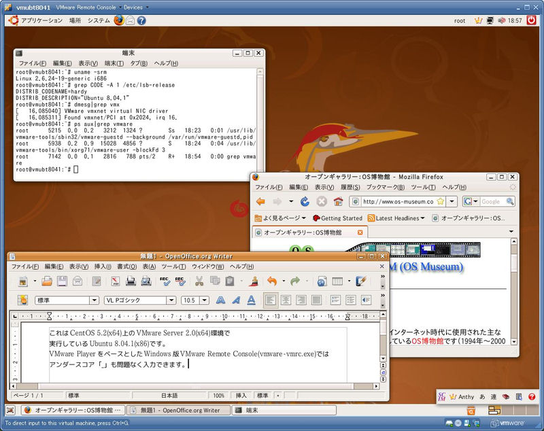This screenshot has width=544, height=431.
Task: Toggle underline formatting in Writer
Action: [x=251, y=300]
